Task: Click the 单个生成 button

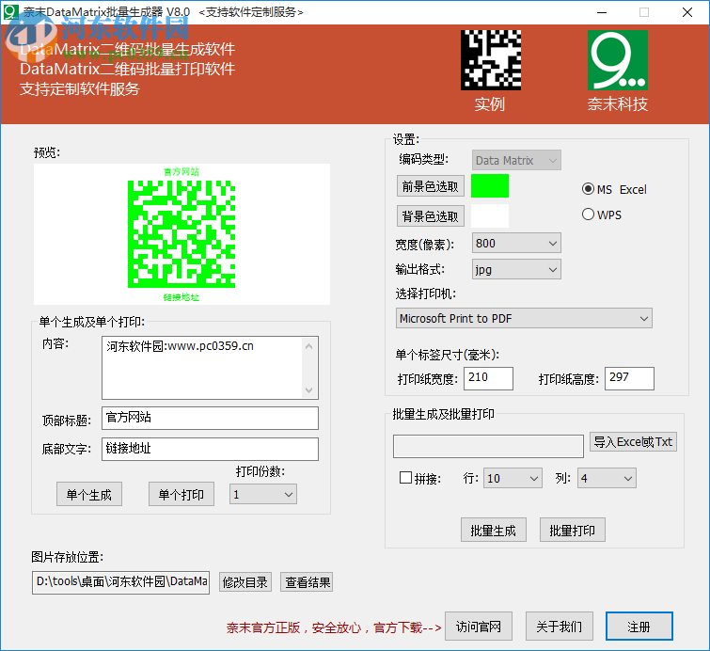Action: [x=89, y=494]
